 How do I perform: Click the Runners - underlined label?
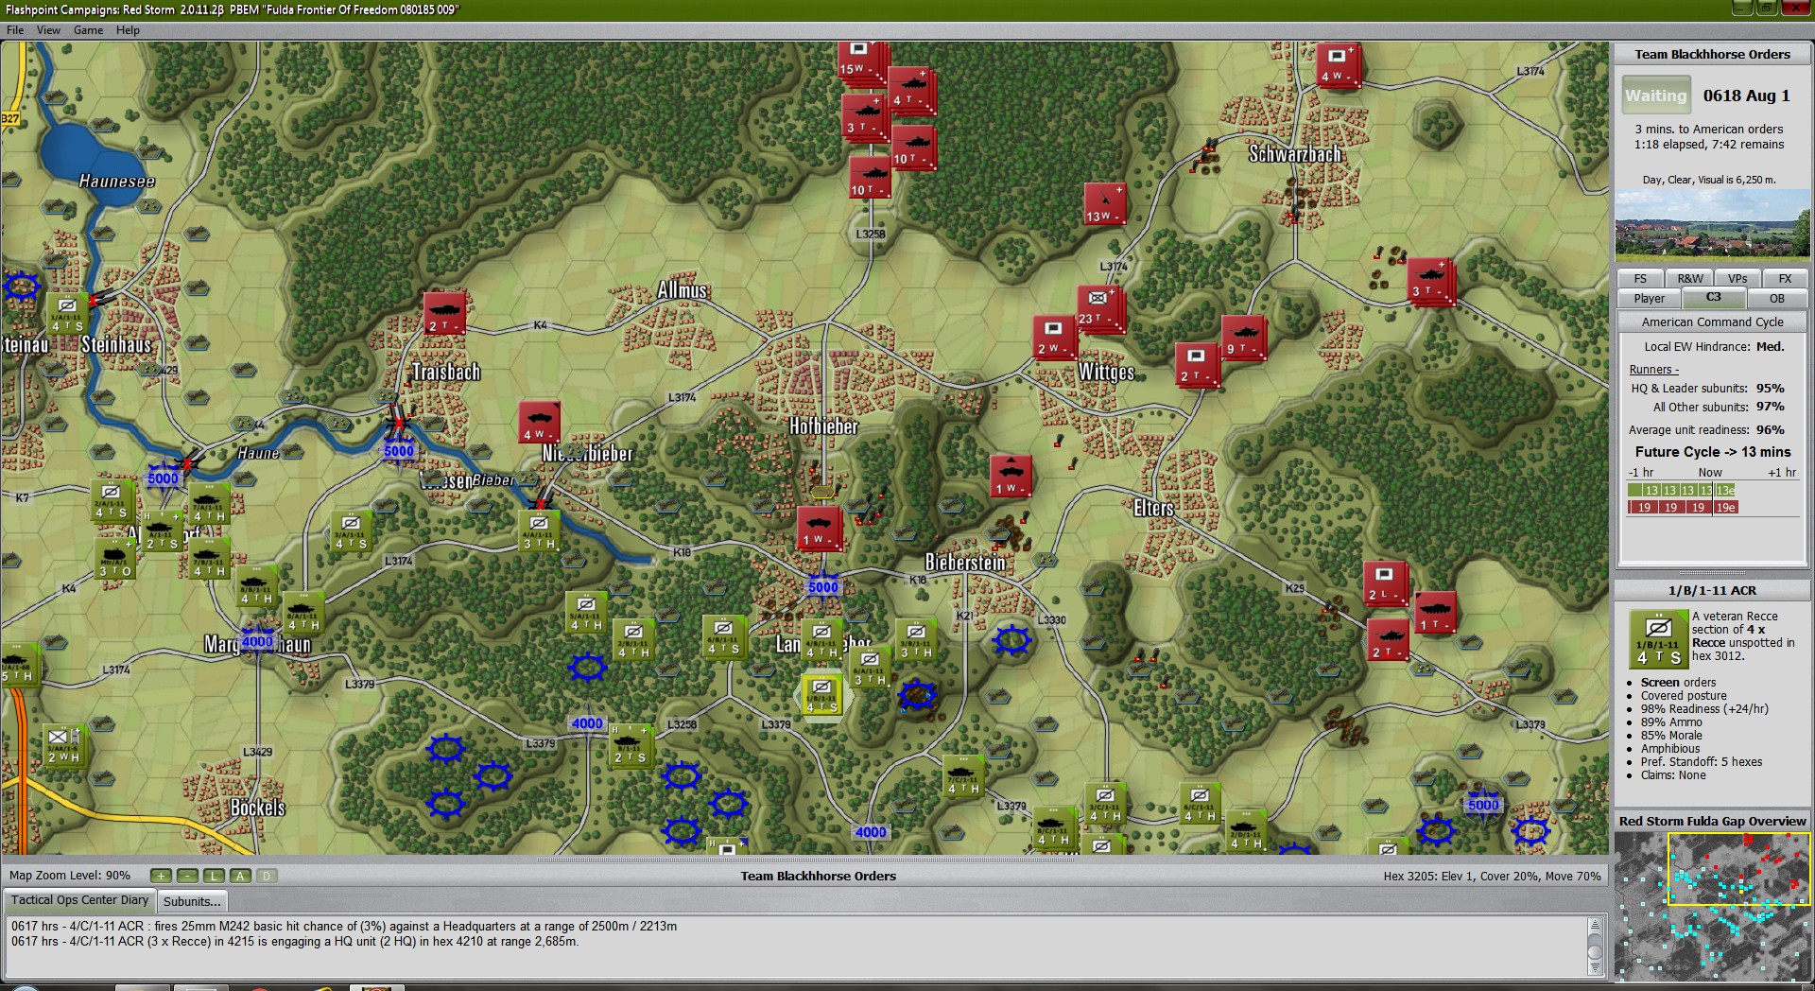tap(1653, 370)
